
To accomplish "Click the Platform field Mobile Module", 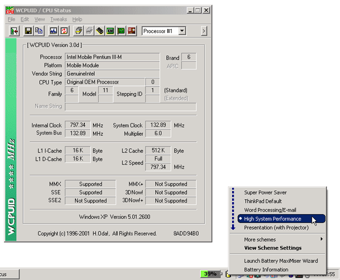I will 112,65.
